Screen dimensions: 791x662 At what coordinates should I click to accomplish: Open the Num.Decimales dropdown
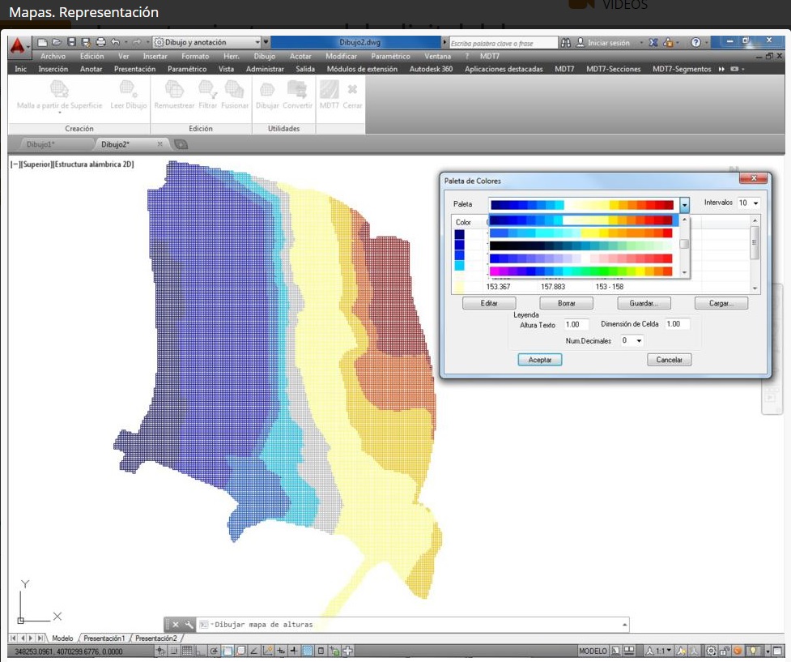[639, 341]
